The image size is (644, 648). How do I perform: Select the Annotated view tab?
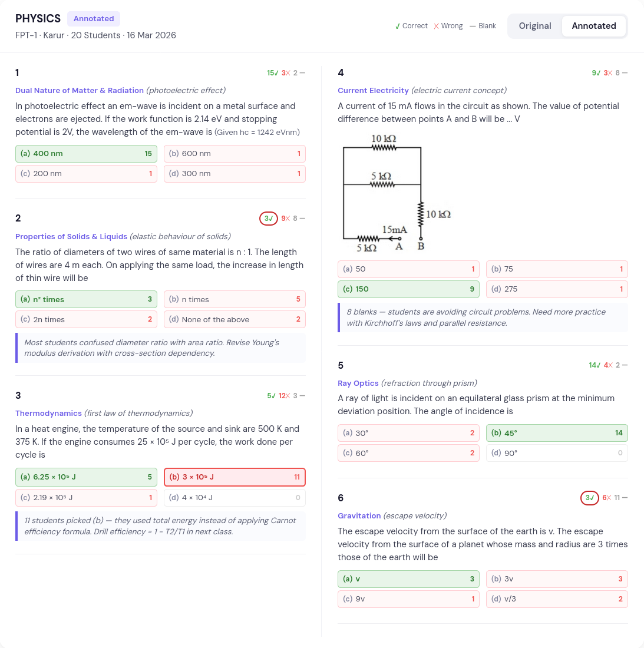tap(593, 26)
